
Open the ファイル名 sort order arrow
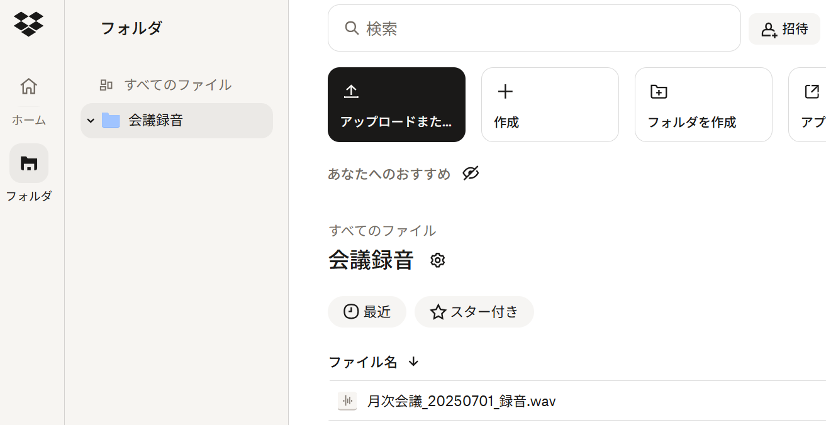413,362
